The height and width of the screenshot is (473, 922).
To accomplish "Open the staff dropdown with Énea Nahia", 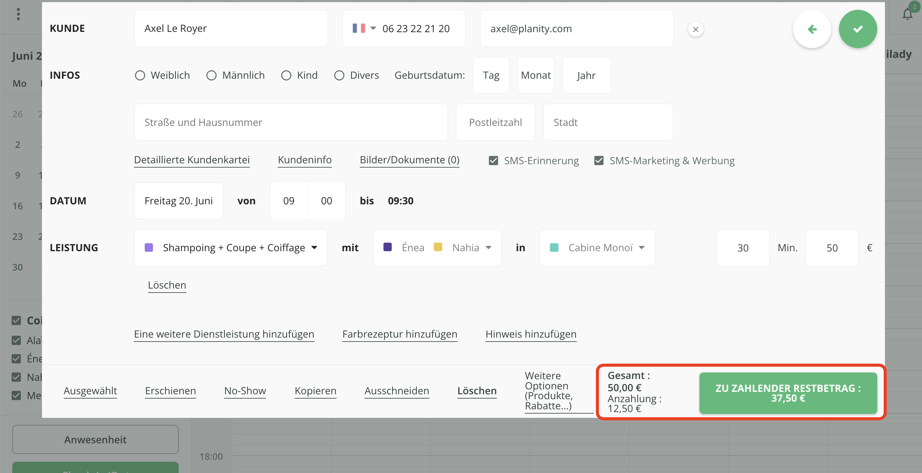I will click(488, 248).
